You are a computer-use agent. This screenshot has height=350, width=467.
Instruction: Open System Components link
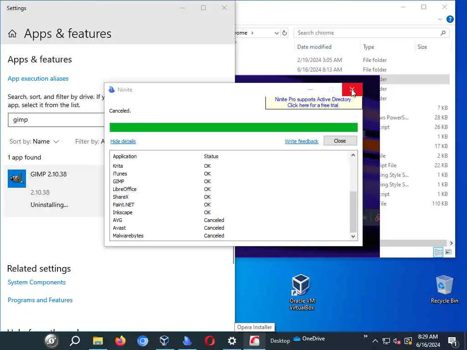pos(36,282)
